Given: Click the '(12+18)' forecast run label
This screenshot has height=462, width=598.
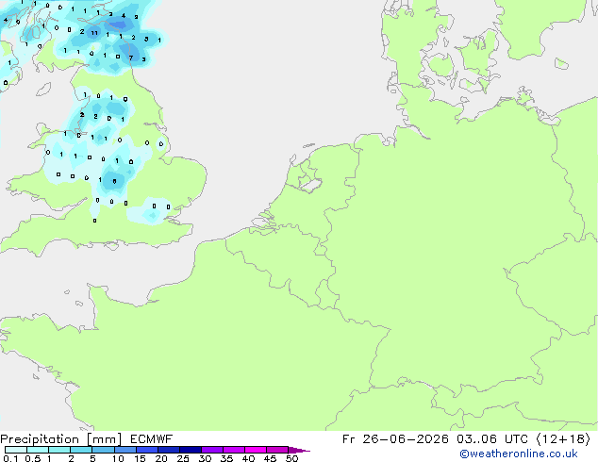Looking at the screenshot, I should click(x=563, y=439).
